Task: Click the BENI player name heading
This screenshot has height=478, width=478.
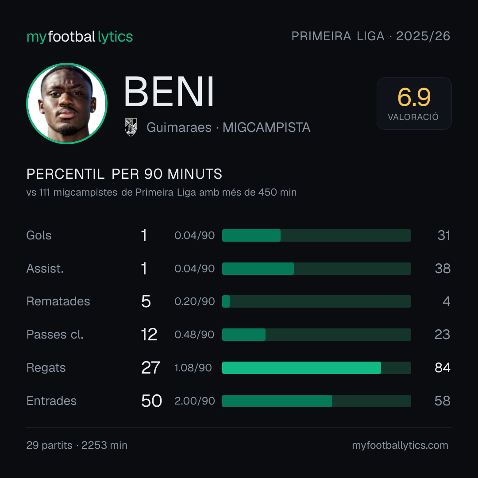Action: click(x=169, y=92)
